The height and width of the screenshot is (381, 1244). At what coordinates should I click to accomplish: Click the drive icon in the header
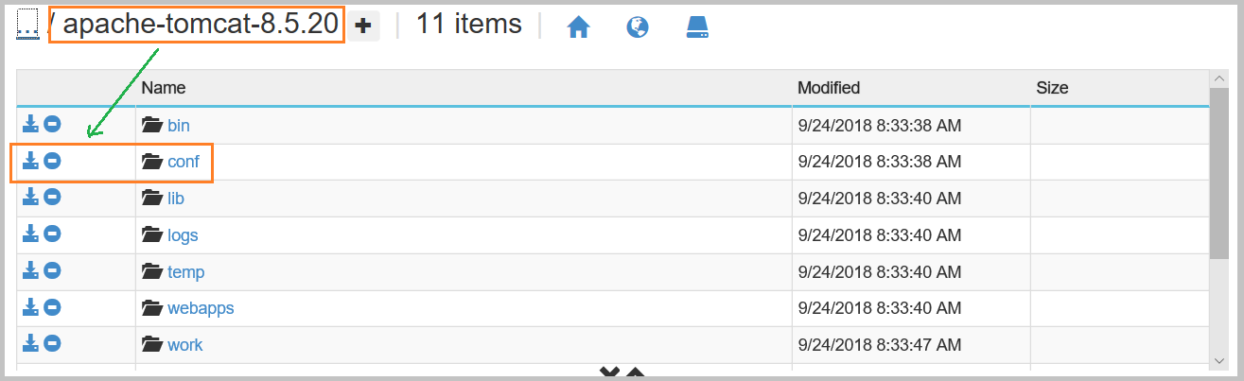[x=697, y=28]
